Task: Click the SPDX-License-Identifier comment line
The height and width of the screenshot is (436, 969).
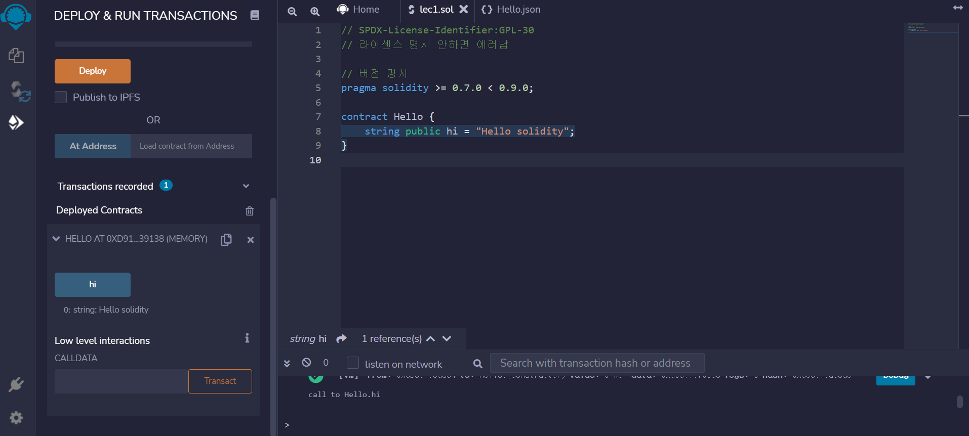Action: point(437,30)
